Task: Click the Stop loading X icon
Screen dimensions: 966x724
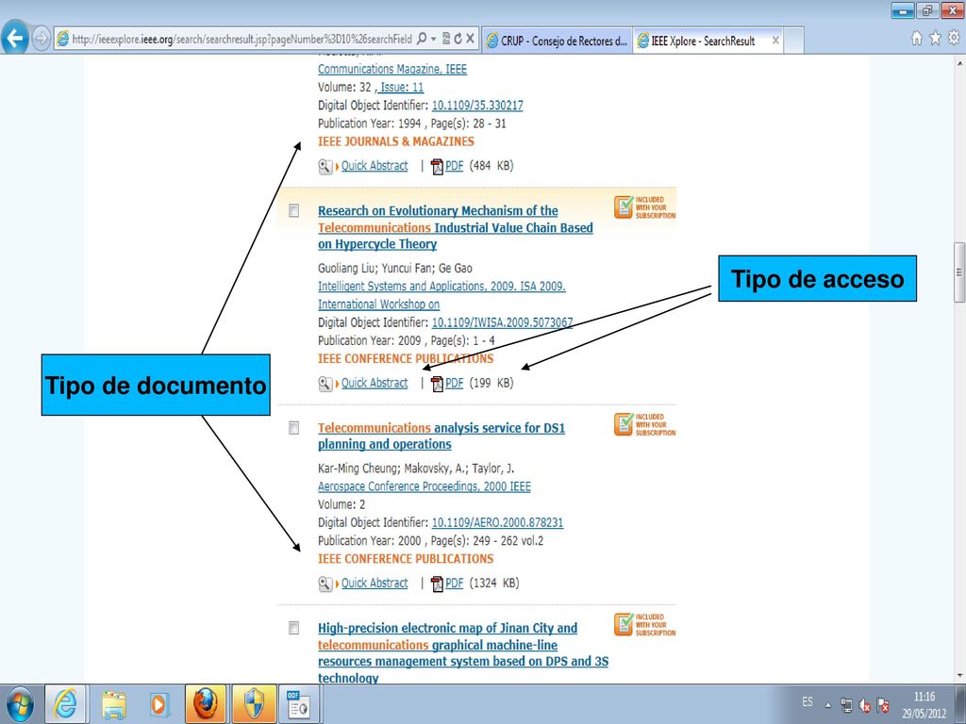Action: pos(470,39)
